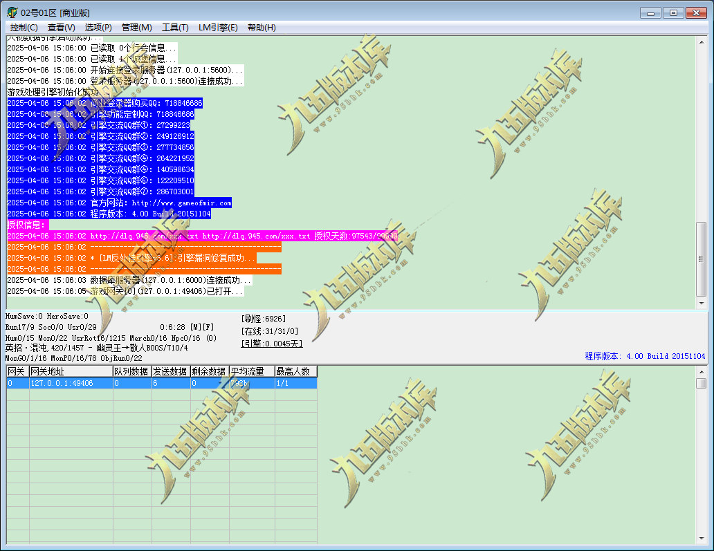
Task: Open the 查看(V) menu
Action: pyautogui.click(x=62, y=28)
